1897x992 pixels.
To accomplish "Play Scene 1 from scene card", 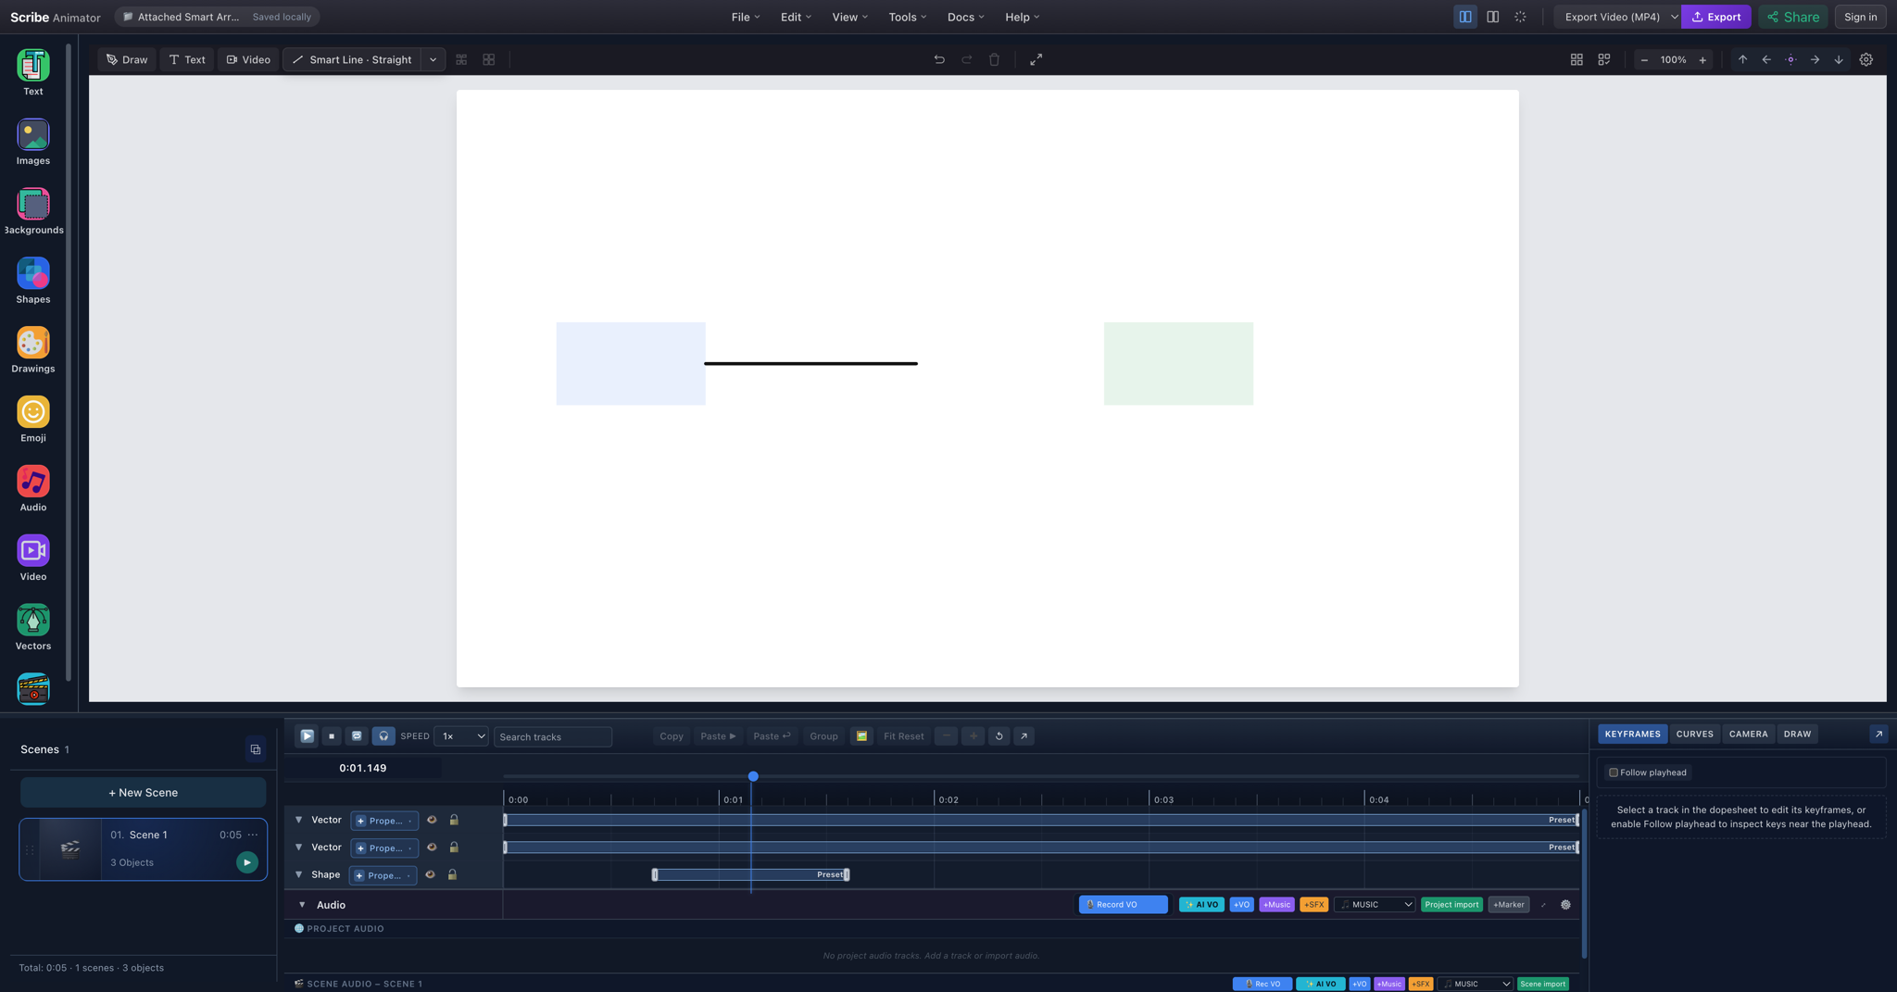I will point(247,862).
